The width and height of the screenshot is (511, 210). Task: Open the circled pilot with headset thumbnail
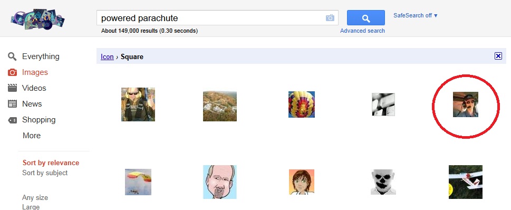465,104
